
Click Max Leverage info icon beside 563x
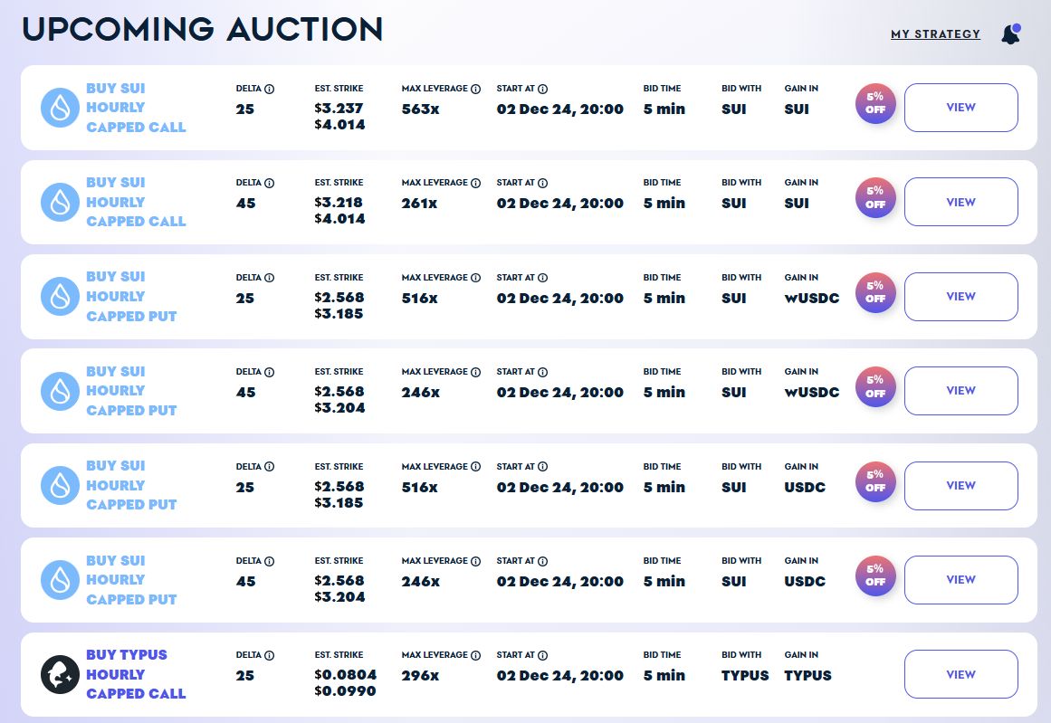tap(476, 89)
